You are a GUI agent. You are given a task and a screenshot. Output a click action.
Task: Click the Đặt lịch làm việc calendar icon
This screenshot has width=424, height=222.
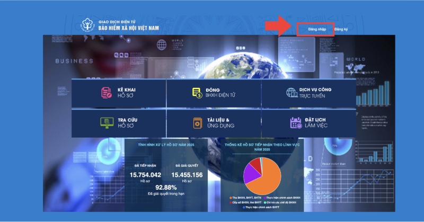click(x=295, y=123)
